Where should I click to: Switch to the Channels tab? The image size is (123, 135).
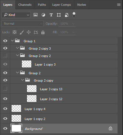[25, 5]
